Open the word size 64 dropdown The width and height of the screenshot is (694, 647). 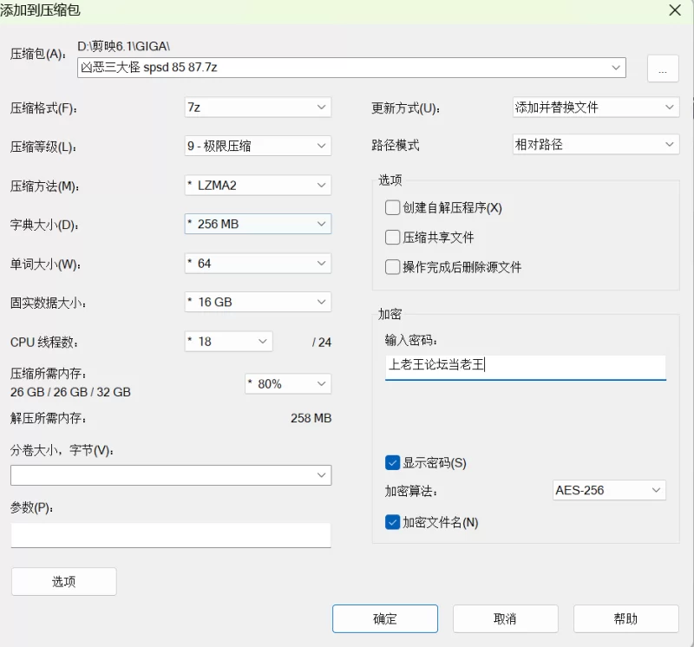258,263
